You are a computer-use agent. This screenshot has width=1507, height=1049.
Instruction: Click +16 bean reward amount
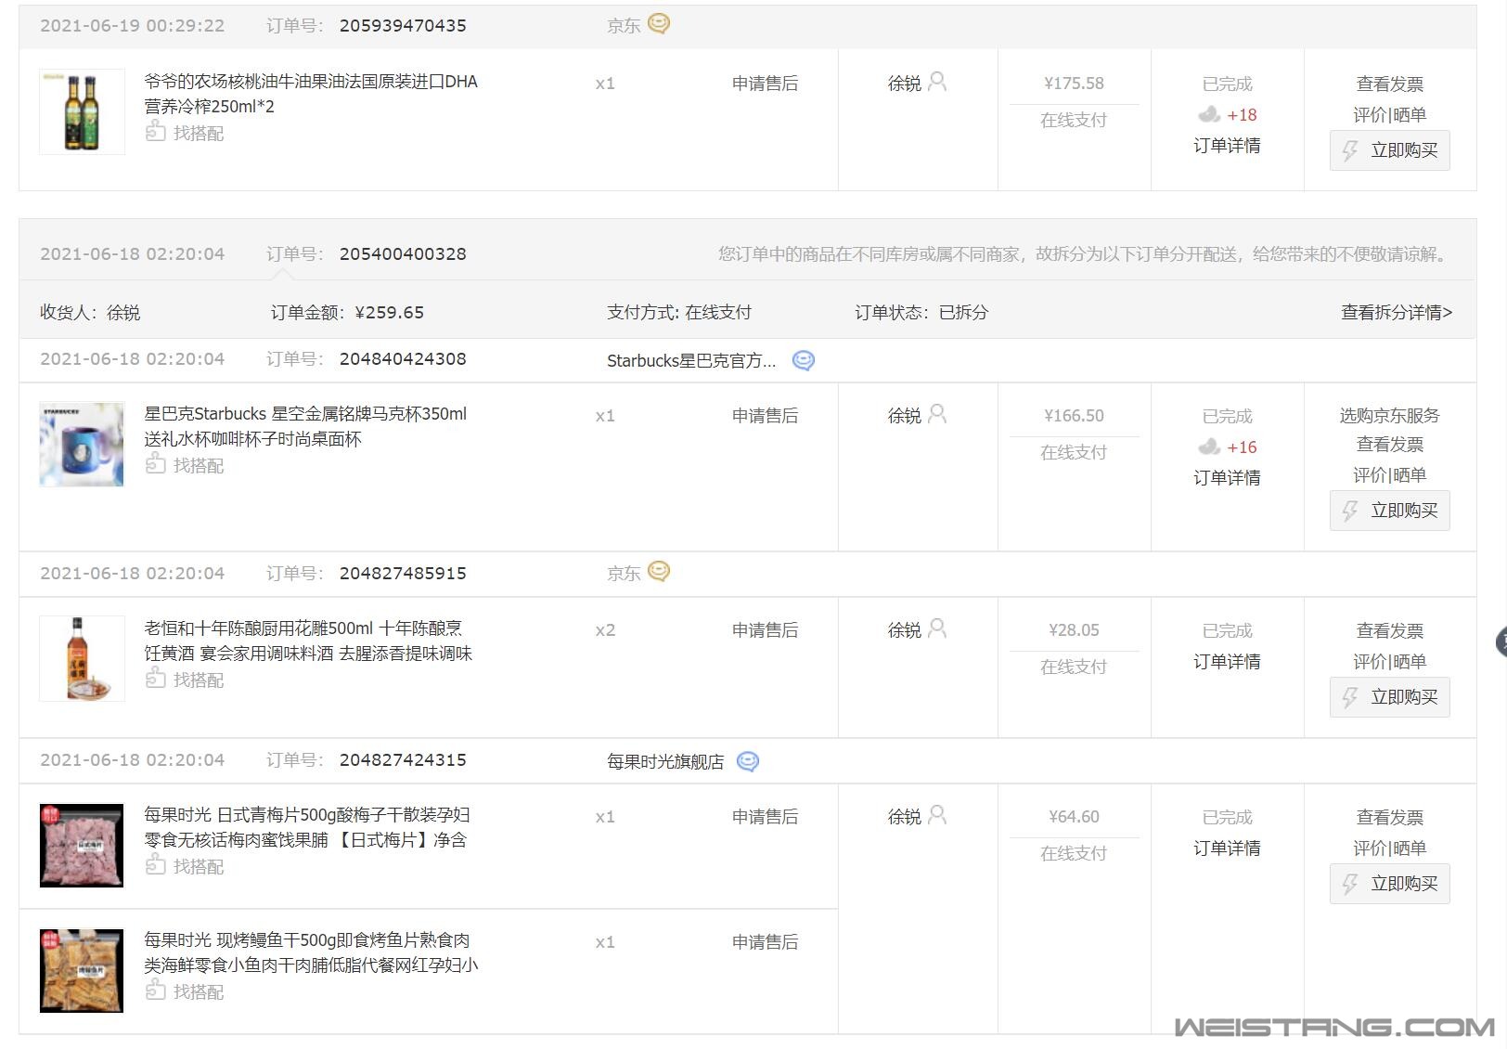(1242, 447)
